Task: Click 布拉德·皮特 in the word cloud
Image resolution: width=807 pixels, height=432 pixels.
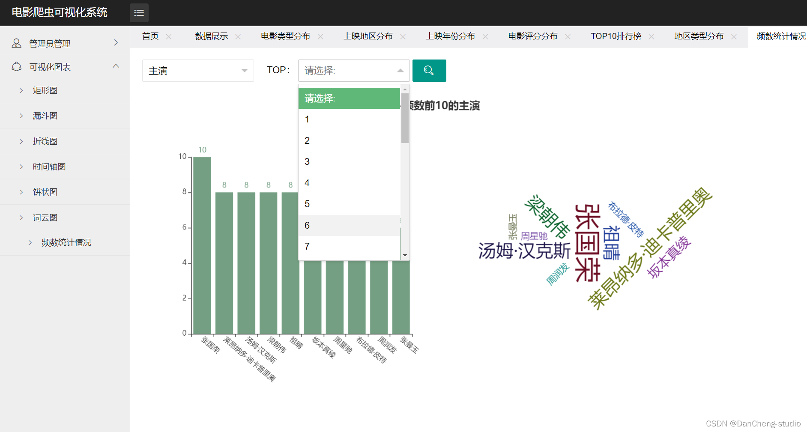Action: [626, 219]
